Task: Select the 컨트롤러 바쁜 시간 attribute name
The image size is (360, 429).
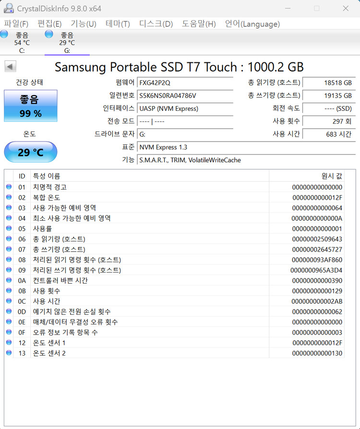Action: [60, 280]
